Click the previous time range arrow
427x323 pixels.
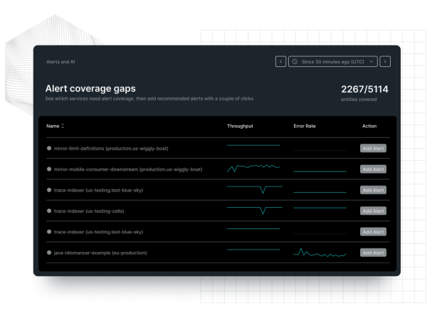tap(281, 62)
